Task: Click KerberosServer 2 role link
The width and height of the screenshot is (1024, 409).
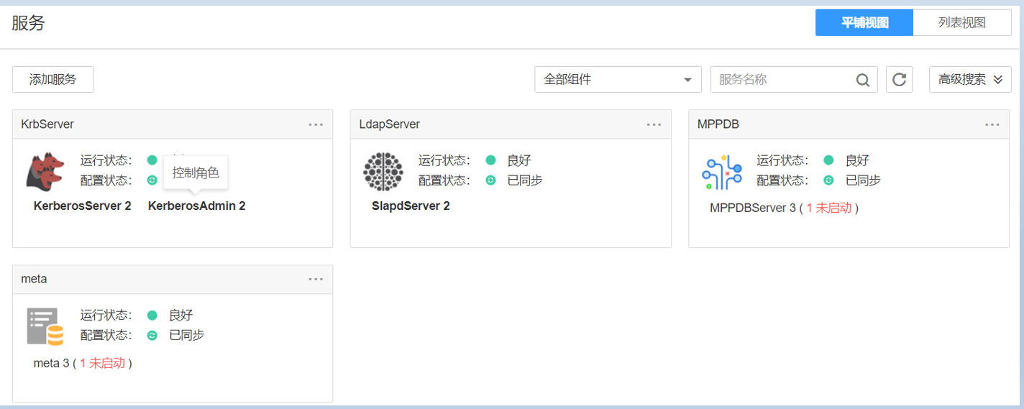Action: click(x=83, y=206)
